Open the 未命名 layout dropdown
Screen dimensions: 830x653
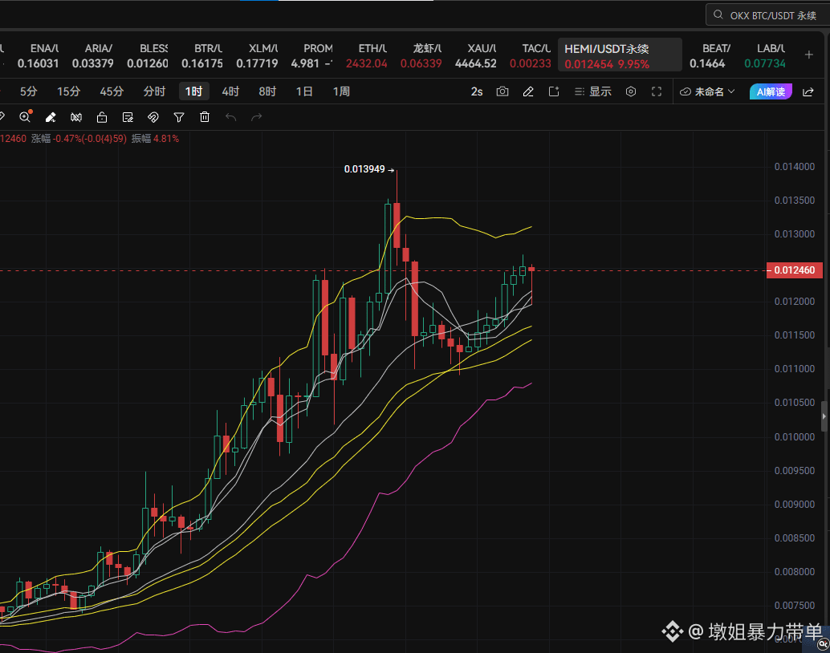[707, 91]
